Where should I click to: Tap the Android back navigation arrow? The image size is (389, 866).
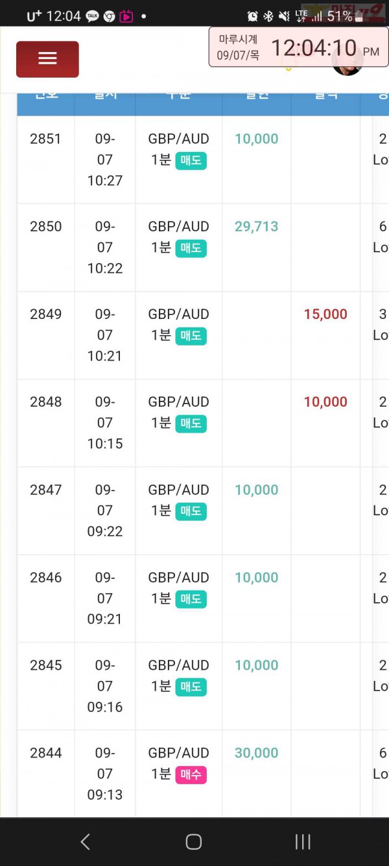tap(85, 842)
